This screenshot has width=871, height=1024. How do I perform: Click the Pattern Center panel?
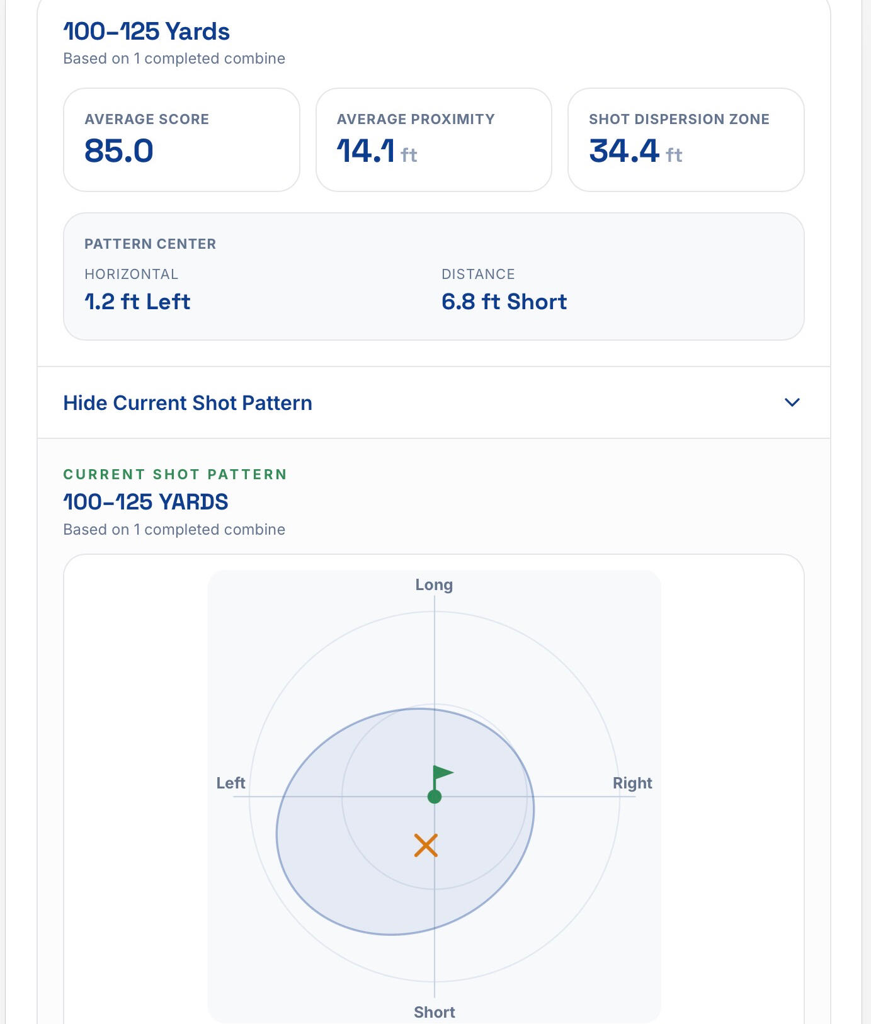click(x=434, y=276)
